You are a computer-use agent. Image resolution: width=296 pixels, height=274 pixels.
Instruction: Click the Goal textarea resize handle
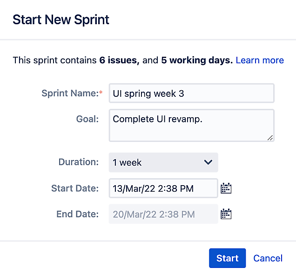(270, 138)
